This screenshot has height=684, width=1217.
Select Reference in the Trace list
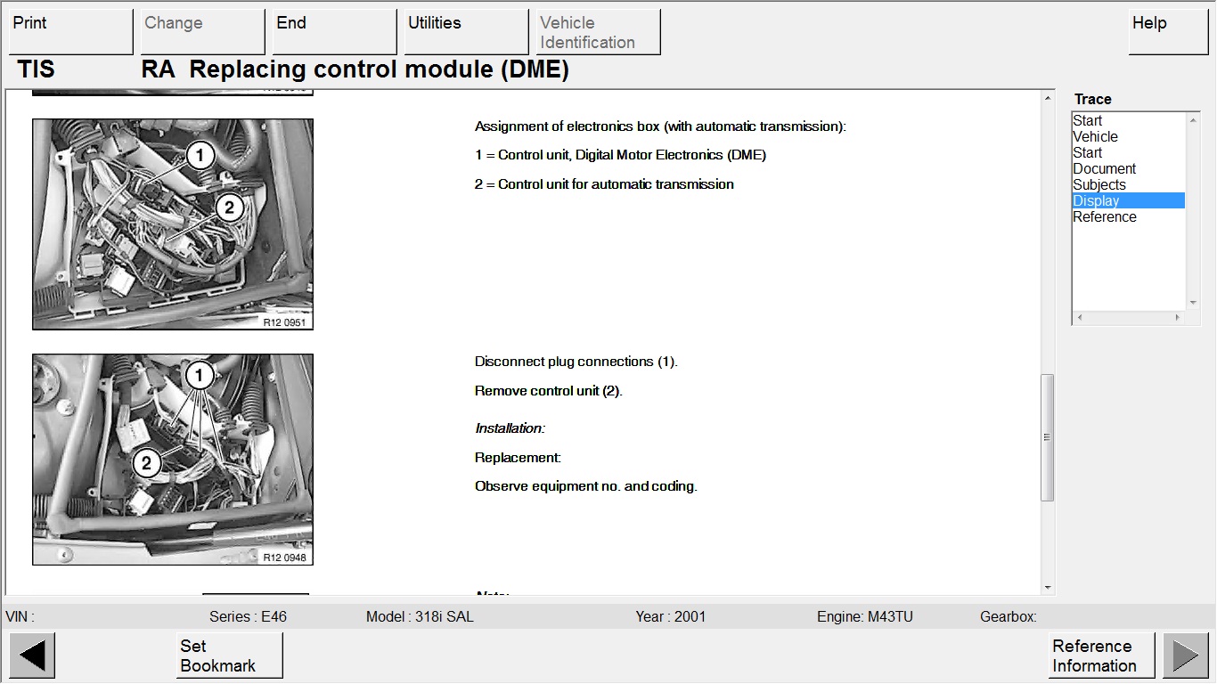[1128, 216]
